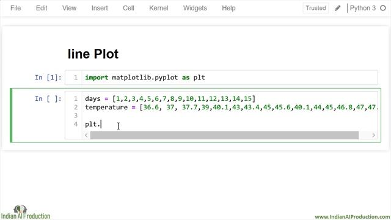Click the In [ ]: prompt label

point(48,99)
